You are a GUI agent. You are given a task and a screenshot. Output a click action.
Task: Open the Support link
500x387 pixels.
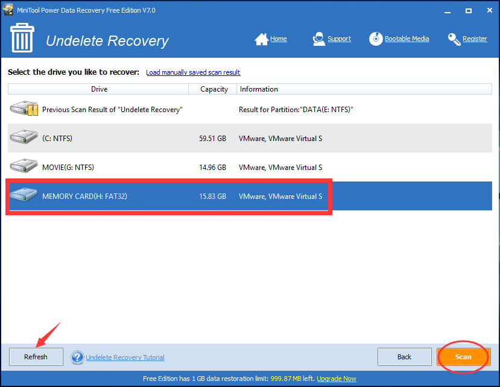pyautogui.click(x=340, y=39)
